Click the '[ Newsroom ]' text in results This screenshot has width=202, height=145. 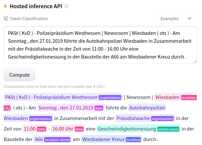[x=139, y=97]
